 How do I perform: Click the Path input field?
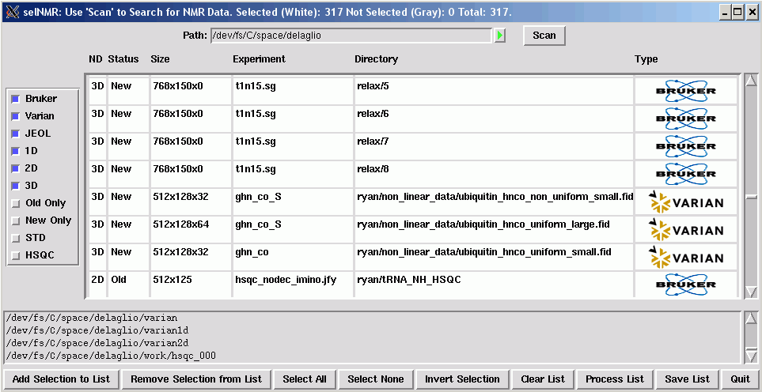pyautogui.click(x=351, y=36)
